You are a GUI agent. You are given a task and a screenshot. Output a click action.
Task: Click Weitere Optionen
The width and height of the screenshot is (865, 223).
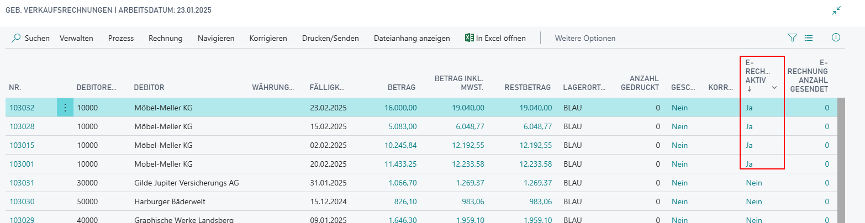point(585,38)
